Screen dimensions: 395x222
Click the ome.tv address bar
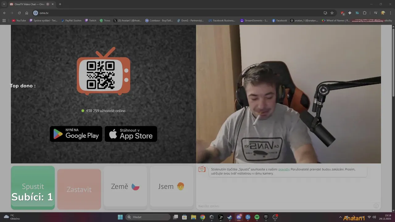[x=179, y=13]
